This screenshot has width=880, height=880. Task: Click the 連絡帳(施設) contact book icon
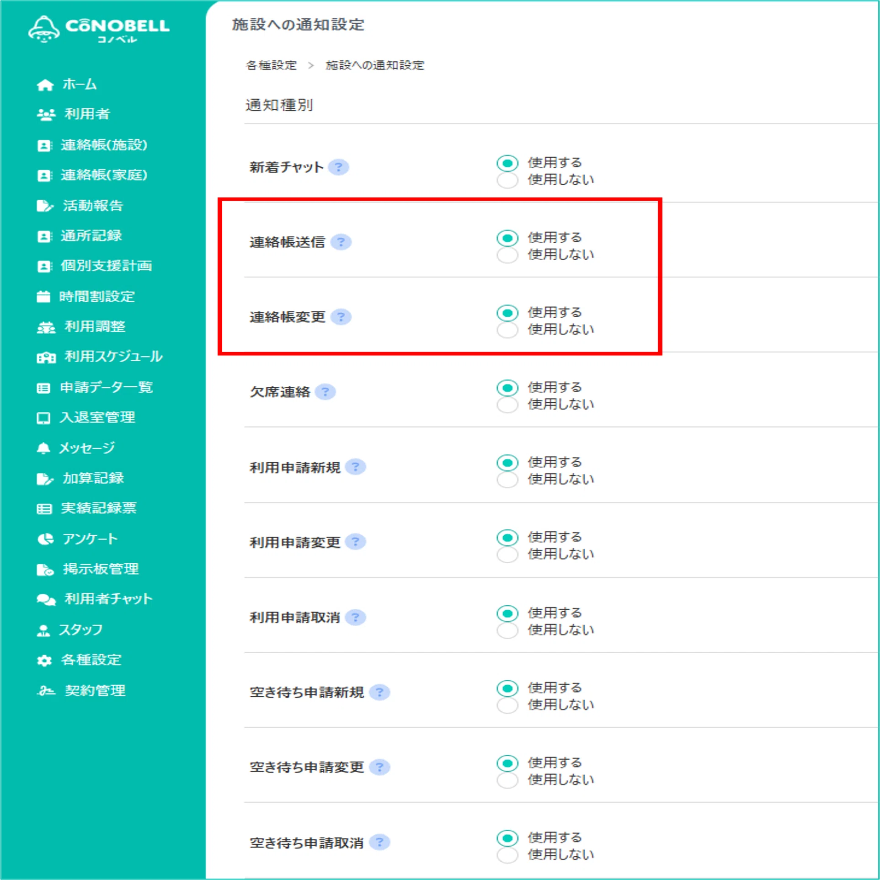[x=44, y=145]
